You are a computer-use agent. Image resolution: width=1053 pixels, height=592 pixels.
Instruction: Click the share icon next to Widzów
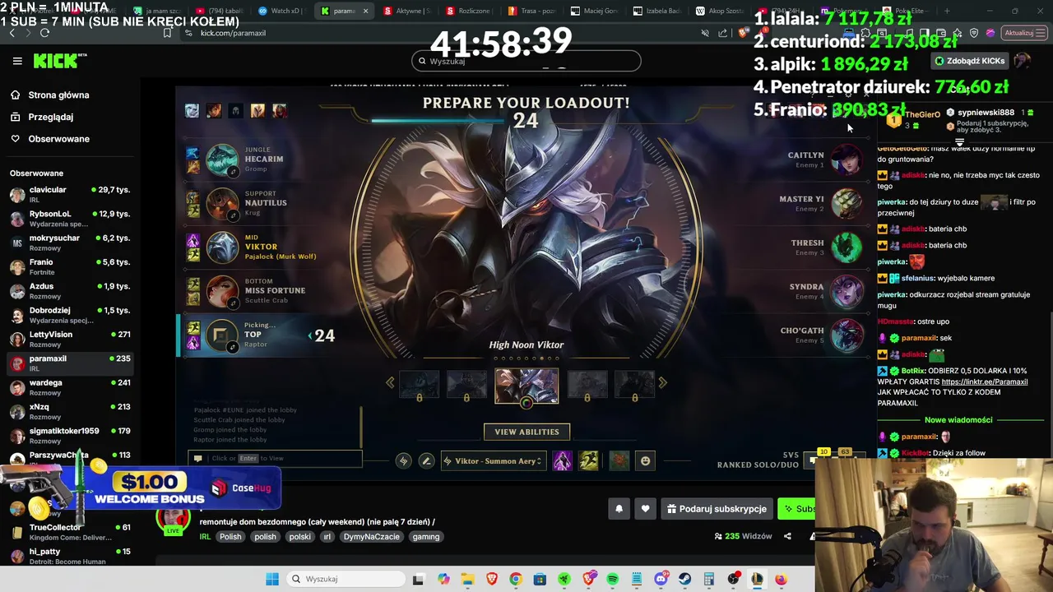[787, 536]
